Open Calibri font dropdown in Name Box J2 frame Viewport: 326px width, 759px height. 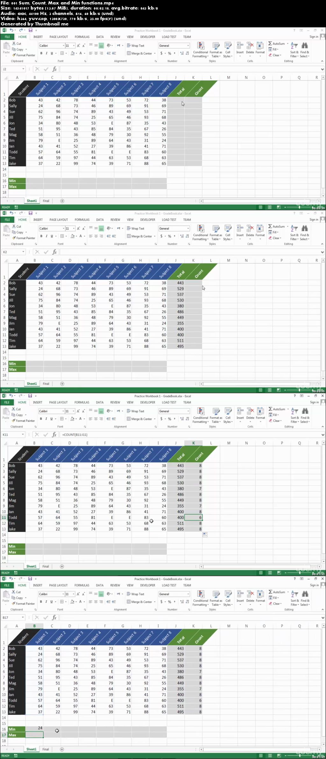click(x=63, y=45)
